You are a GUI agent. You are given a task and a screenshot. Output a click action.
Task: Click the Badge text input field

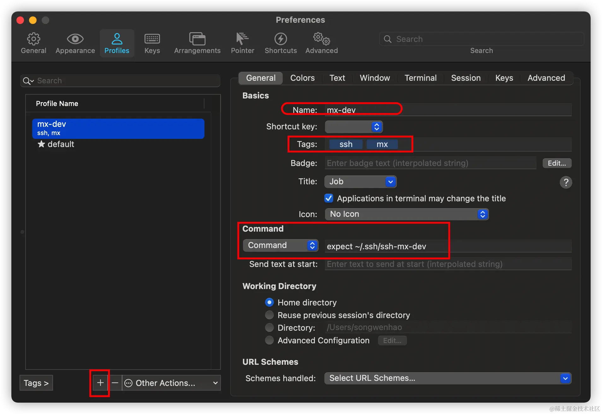(x=430, y=163)
